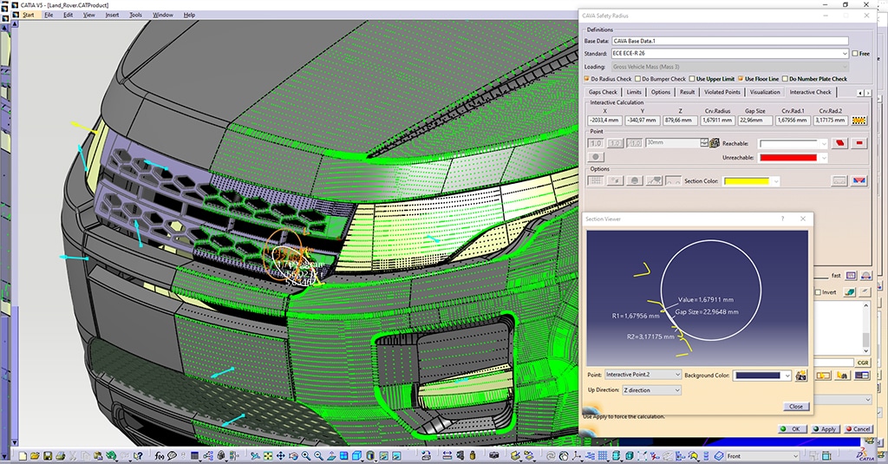The height and width of the screenshot is (464, 888).
Task: Click the camera icon beside Background Color
Action: (x=800, y=376)
